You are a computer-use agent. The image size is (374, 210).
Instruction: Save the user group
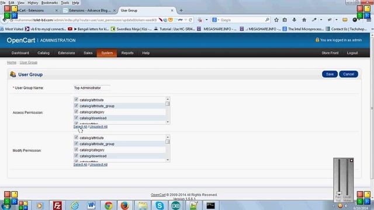330,74
